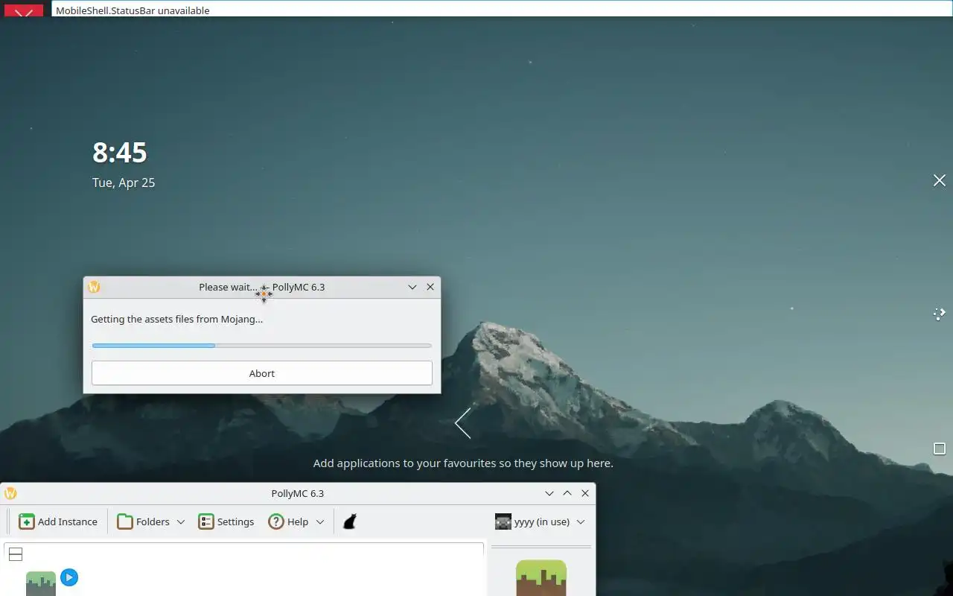Click Add Instance in PollyMC toolbar
Viewport: 953px width, 596px height.
tap(58, 521)
